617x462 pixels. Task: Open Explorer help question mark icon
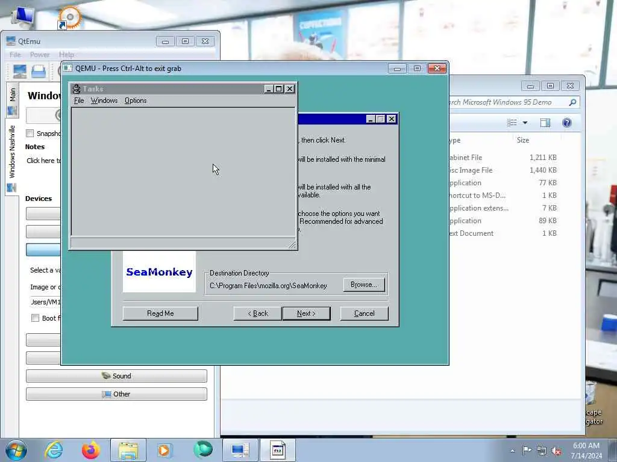[566, 123]
